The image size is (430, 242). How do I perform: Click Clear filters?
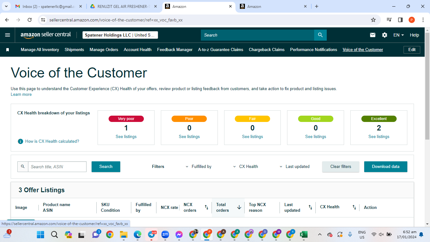[x=341, y=167]
